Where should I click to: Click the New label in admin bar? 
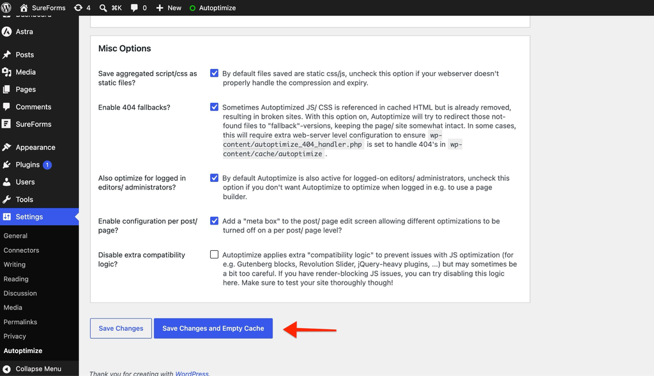(174, 8)
